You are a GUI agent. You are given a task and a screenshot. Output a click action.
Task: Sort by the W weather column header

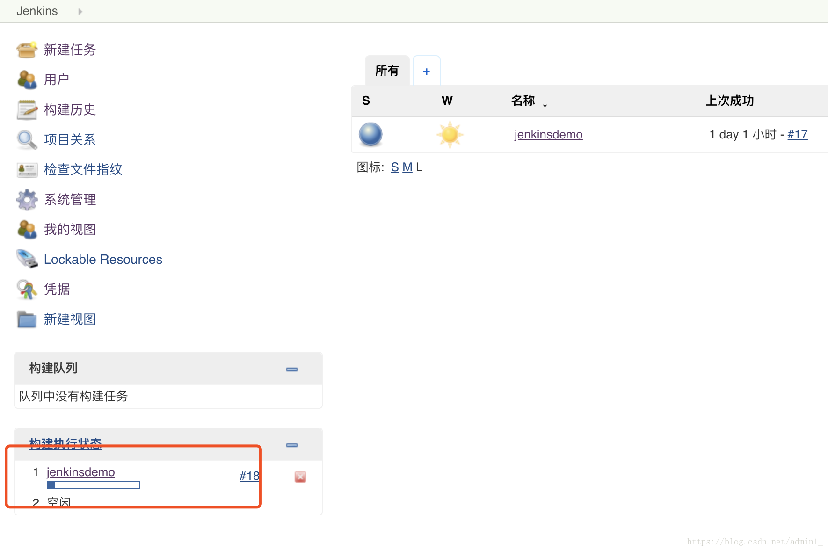(447, 101)
